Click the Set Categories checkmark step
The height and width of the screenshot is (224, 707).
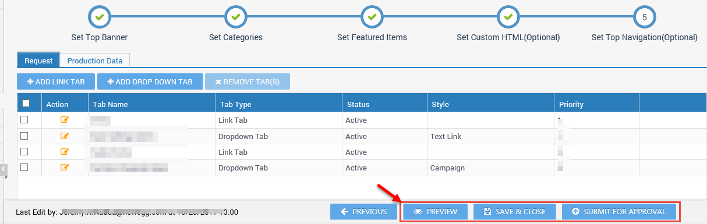click(236, 17)
